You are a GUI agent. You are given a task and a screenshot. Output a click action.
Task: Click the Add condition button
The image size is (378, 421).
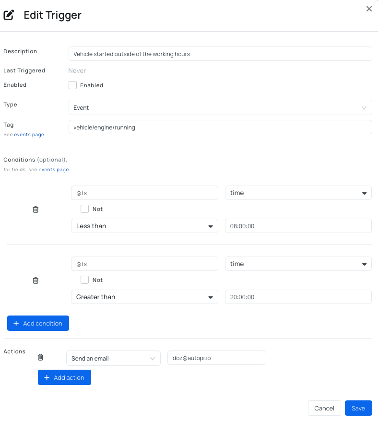coord(38,323)
